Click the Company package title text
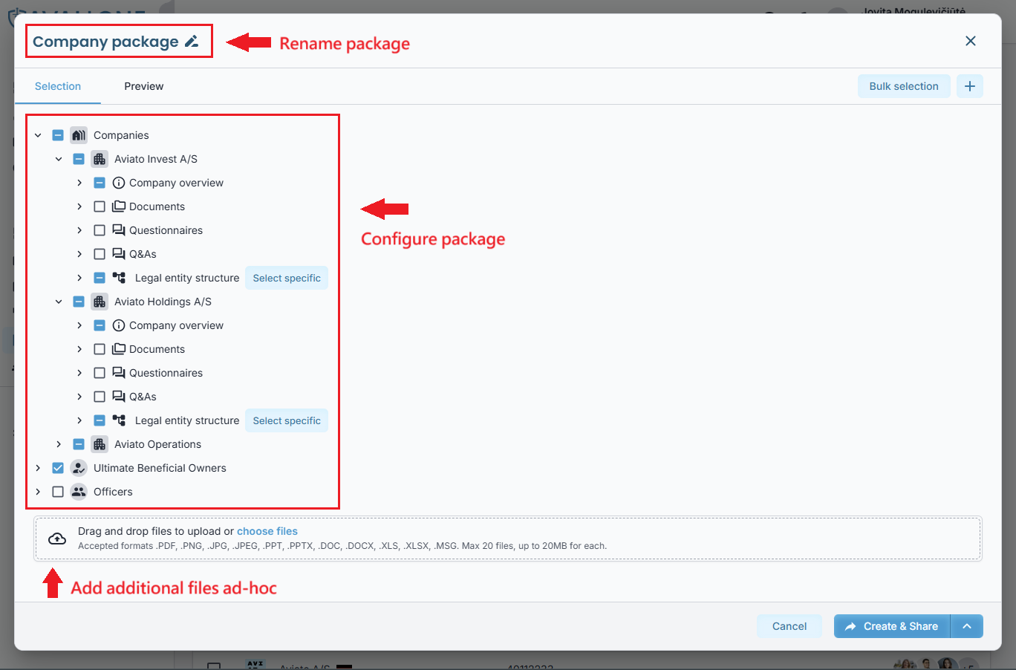Screen dimensions: 1016x670 click(105, 42)
